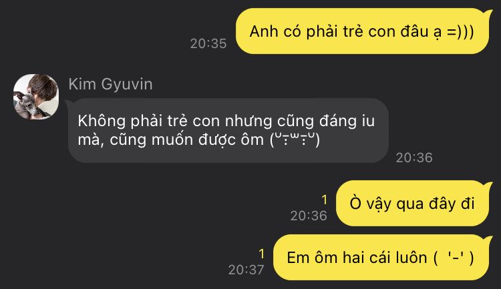Click the 20:35 timestamp
This screenshot has height=289, width=501.
(208, 43)
